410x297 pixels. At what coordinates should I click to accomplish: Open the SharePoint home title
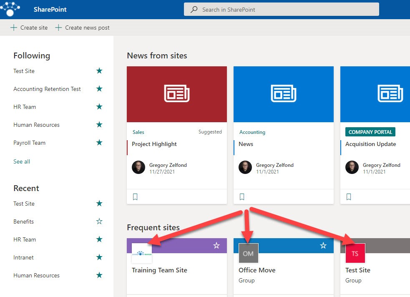pyautogui.click(x=50, y=10)
